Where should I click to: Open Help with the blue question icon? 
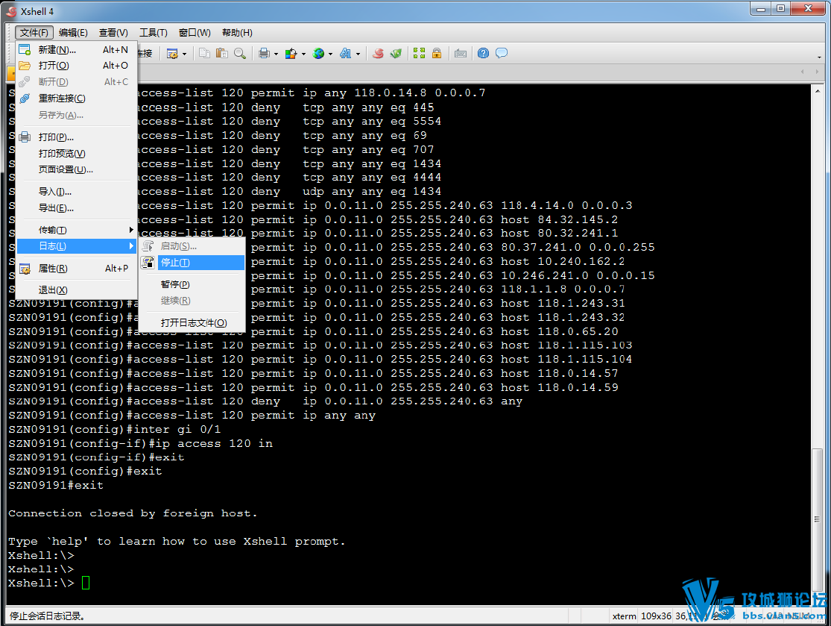pos(484,53)
